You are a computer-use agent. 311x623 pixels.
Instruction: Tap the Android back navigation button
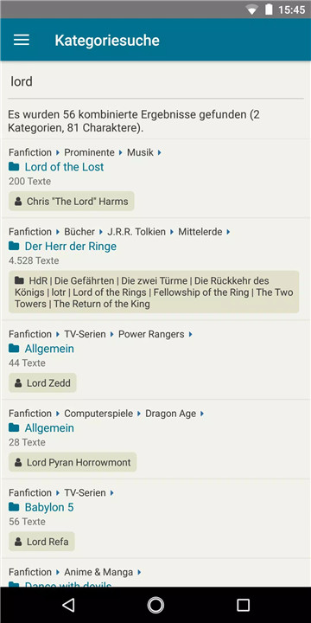(68, 605)
